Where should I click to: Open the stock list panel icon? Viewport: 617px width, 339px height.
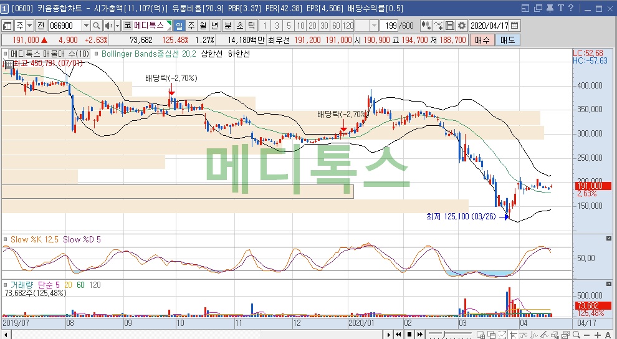pyautogui.click(x=7, y=26)
